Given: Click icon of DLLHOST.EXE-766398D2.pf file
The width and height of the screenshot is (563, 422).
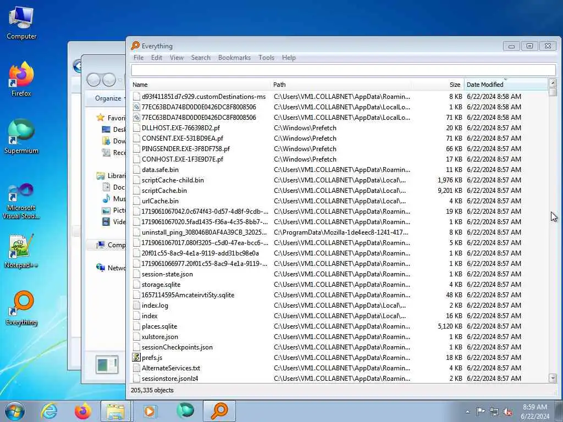Looking at the screenshot, I should point(136,127).
